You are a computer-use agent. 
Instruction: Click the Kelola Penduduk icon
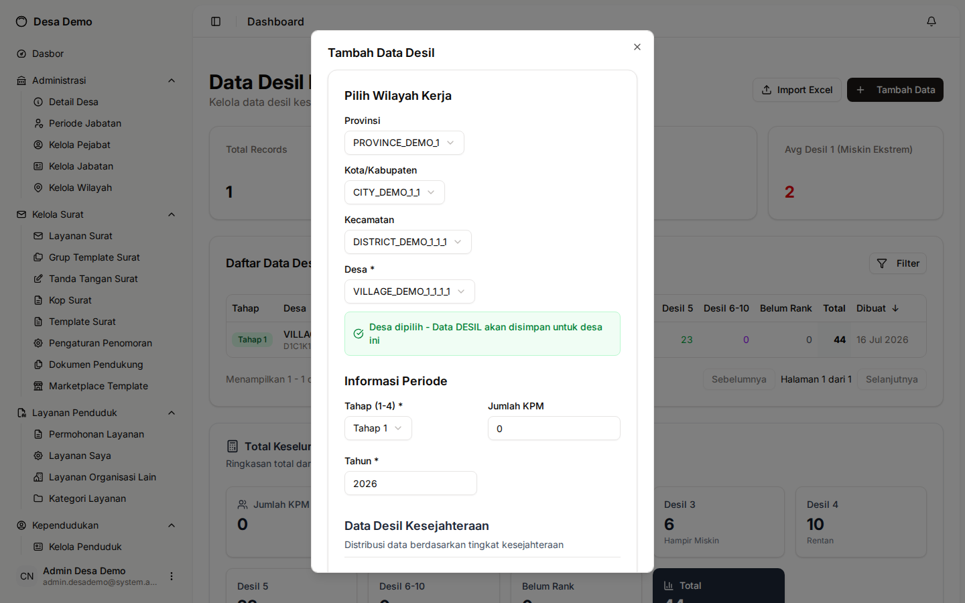point(38,547)
